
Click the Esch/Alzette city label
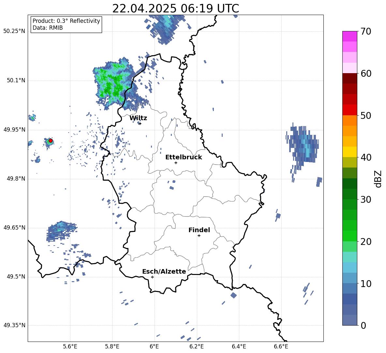pos(164,271)
